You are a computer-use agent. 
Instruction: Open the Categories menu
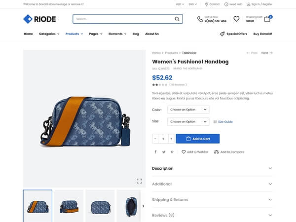click(x=49, y=34)
